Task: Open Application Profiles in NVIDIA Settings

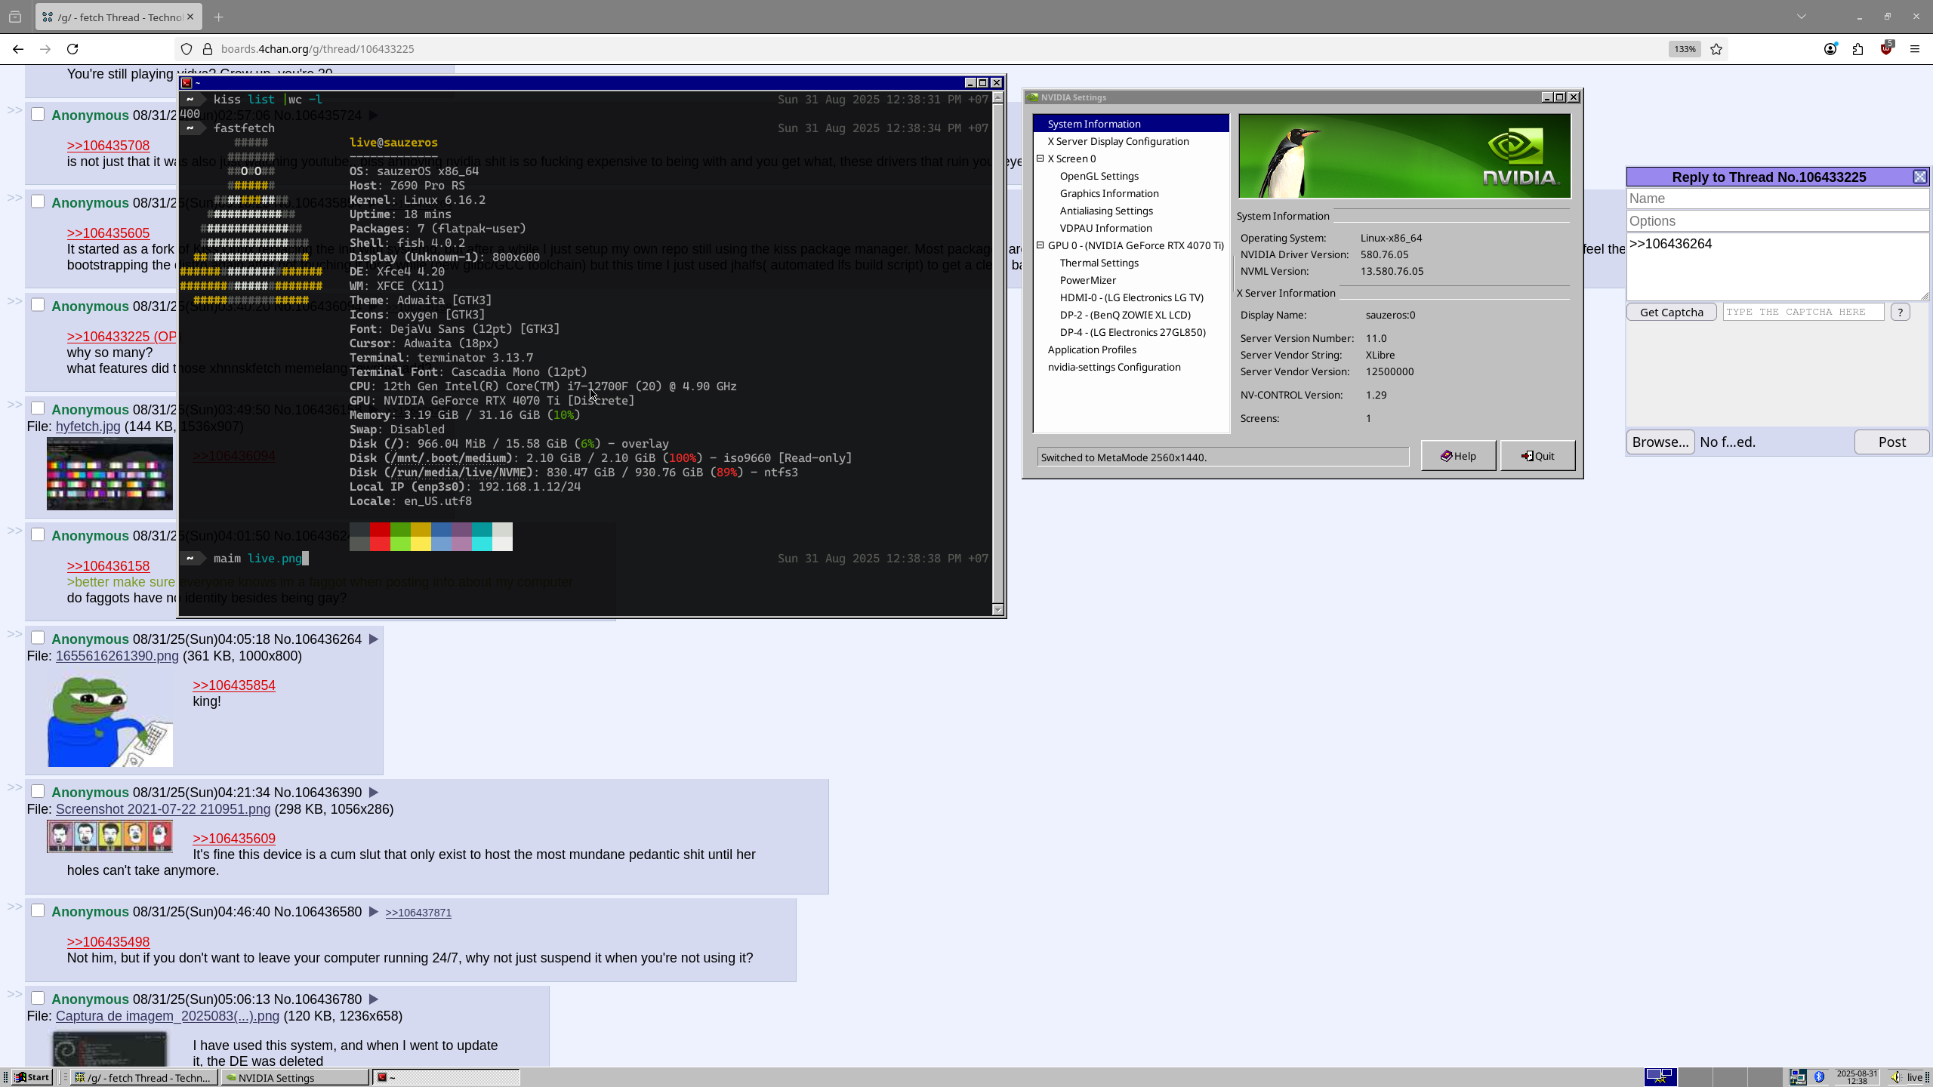Action: click(x=1092, y=350)
